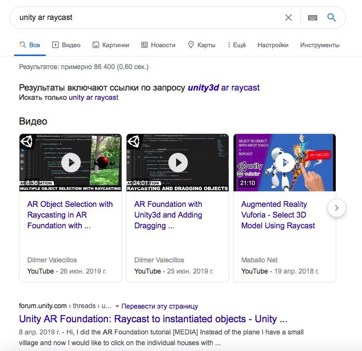The width and height of the screenshot is (362, 351).
Task: Click the Видео section heading
Action: click(33, 122)
